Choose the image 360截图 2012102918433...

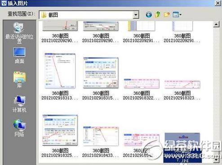[x=101, y=142]
